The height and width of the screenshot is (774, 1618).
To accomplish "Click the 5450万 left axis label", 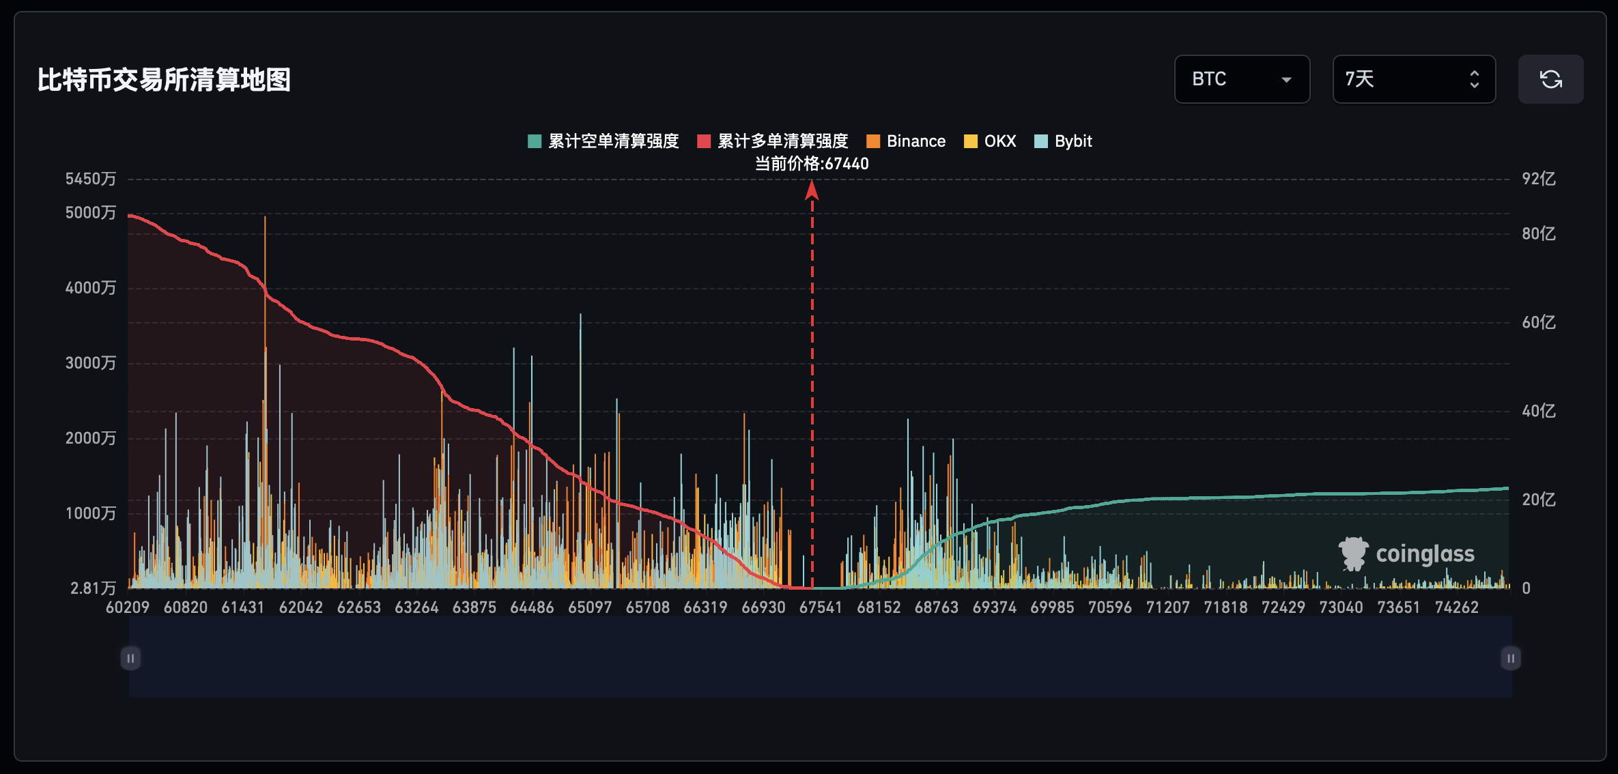I will point(91,179).
